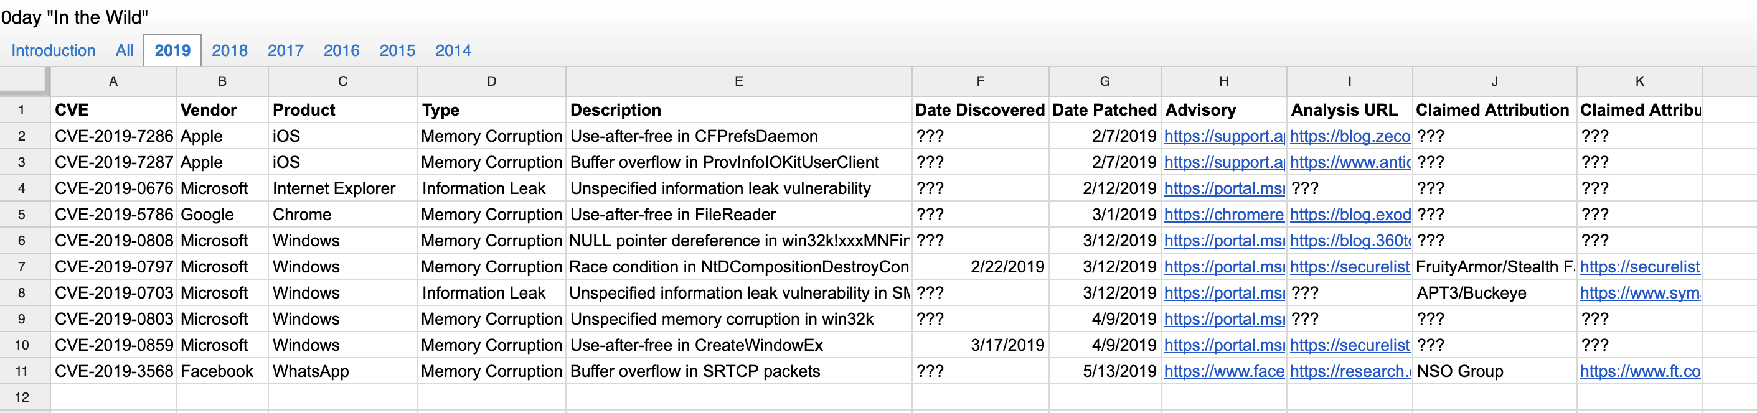Viewport: 1757px width, 413px height.
Task: Open the 2016 sheet tab
Action: (341, 50)
